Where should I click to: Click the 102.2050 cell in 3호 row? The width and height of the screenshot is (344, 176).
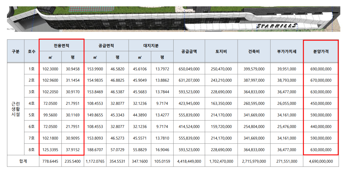pyautogui.click(x=50, y=92)
